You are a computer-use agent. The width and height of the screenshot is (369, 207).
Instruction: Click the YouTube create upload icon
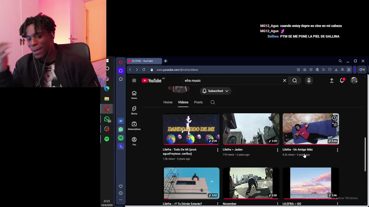[332, 81]
